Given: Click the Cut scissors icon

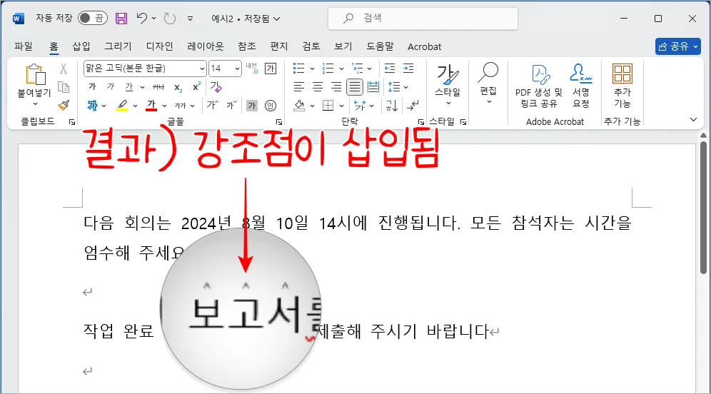Looking at the screenshot, I should click(x=64, y=69).
